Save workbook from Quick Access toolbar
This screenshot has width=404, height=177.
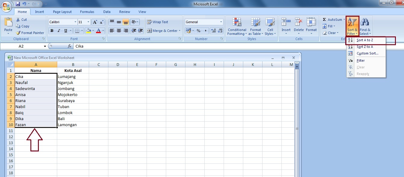tap(18, 4)
